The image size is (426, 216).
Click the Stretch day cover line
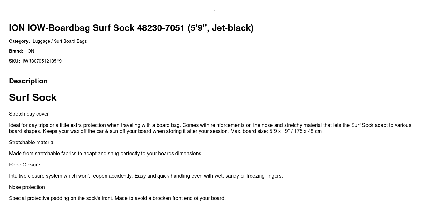29,114
